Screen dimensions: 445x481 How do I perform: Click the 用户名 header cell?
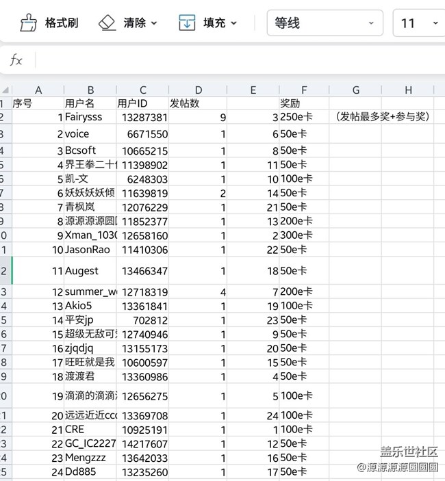[x=90, y=103]
